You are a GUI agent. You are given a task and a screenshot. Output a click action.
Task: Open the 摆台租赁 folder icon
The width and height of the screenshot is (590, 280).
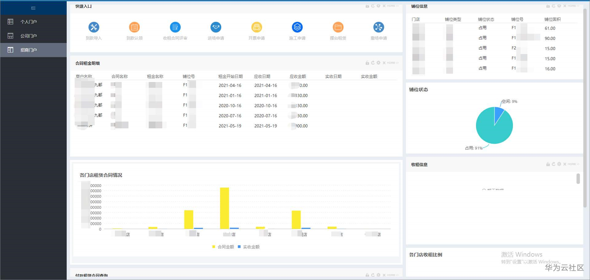(338, 27)
